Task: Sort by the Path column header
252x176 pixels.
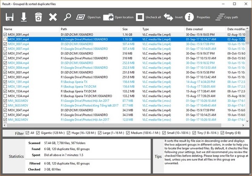Action: [x=90, y=29]
